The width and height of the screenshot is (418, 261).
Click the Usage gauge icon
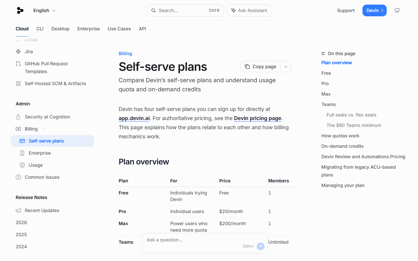(x=22, y=165)
